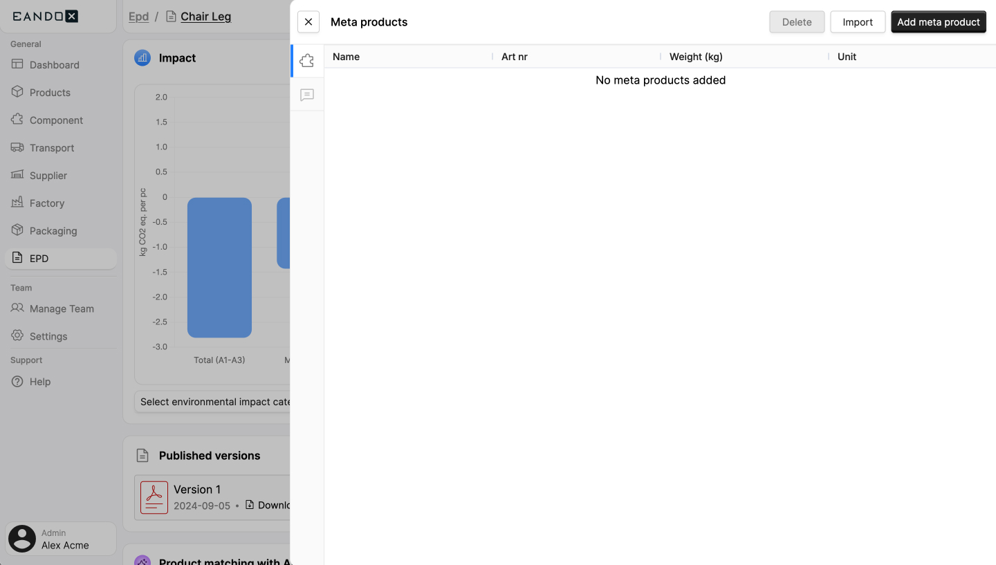
Task: Open Help from the Support section
Action: click(39, 382)
